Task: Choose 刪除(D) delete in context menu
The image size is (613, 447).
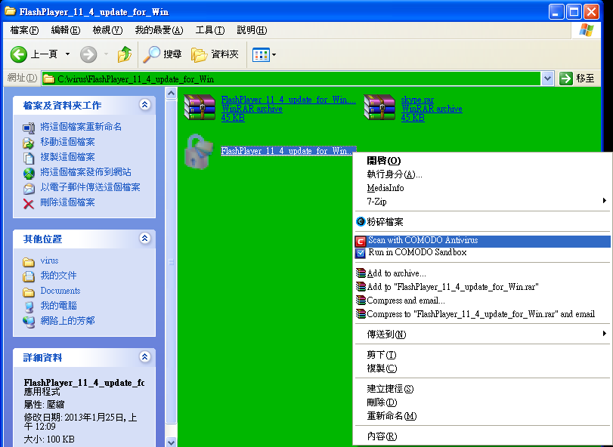Action: (482, 402)
